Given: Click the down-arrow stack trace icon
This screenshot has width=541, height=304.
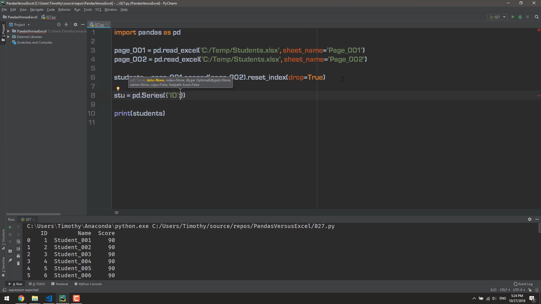Looking at the screenshot, I should click(18, 234).
